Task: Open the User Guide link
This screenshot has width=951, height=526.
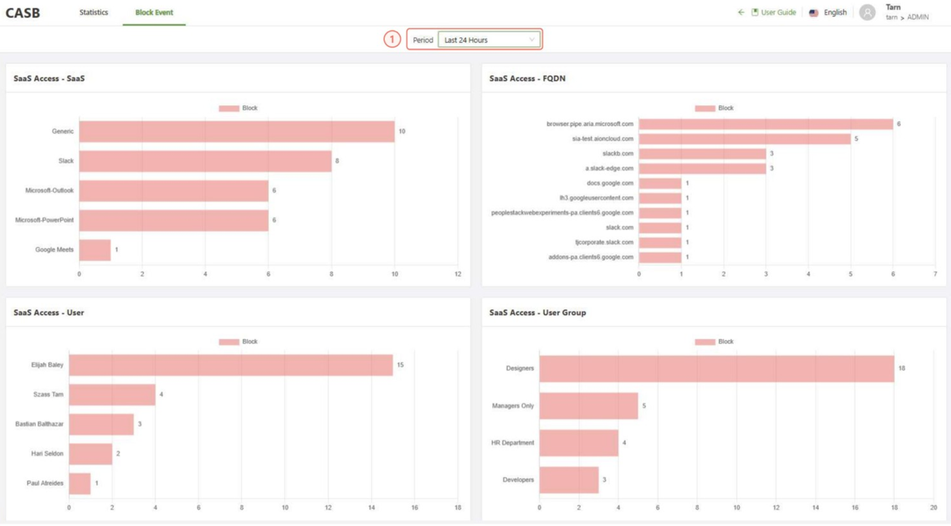Action: (778, 12)
